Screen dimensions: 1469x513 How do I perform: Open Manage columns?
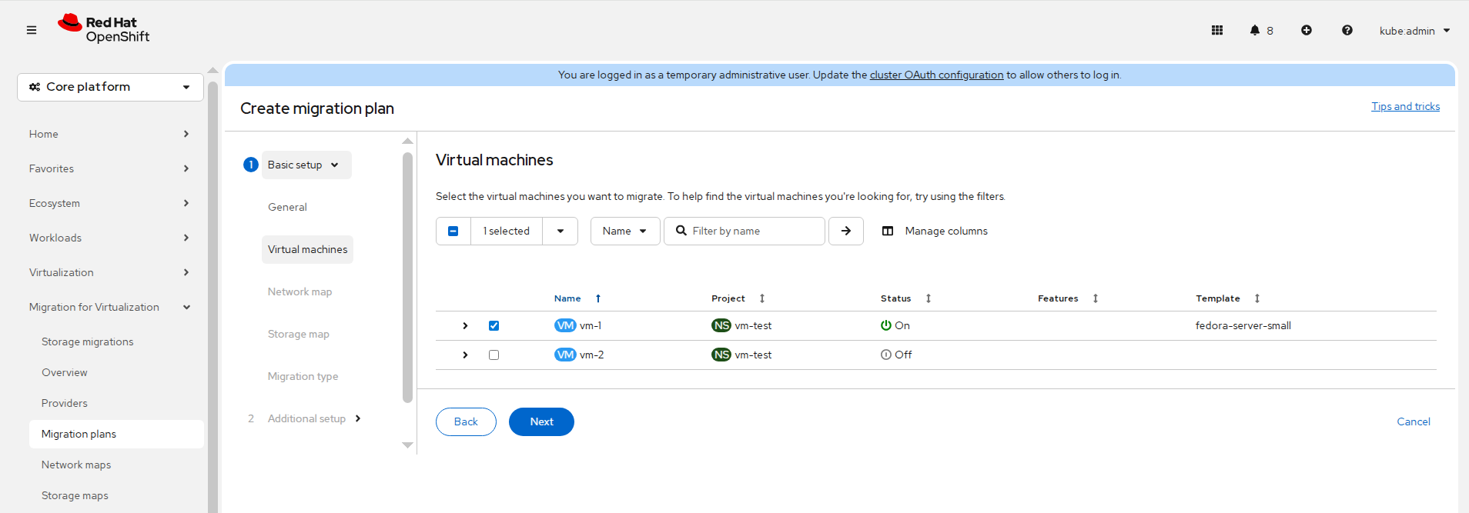pos(935,231)
